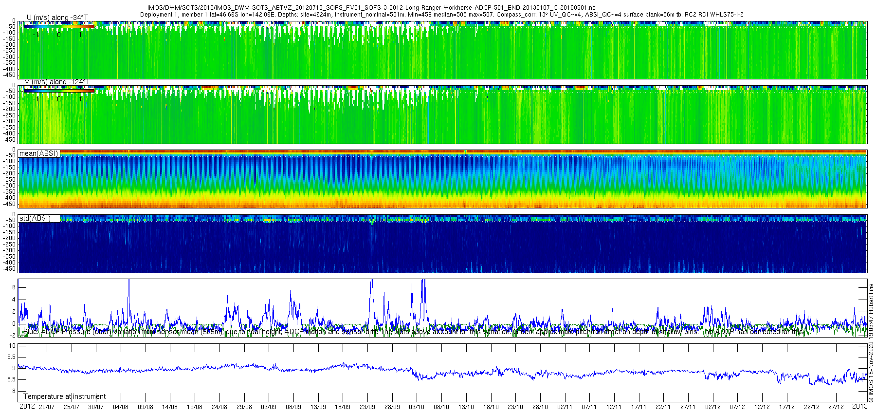The image size is (876, 414).
Task: Click the '02/12' date tick label
Action: coord(713,407)
